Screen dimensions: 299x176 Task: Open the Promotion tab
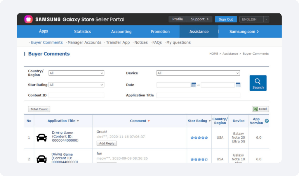click(x=160, y=32)
